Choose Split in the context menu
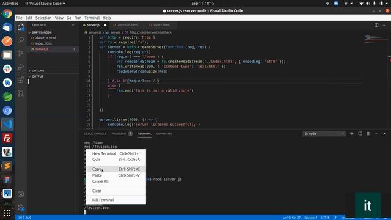391x220 pixels. pyautogui.click(x=116, y=160)
